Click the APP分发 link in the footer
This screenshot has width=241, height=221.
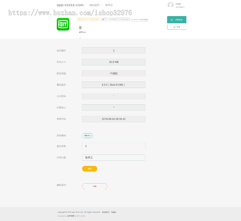coord(71,216)
